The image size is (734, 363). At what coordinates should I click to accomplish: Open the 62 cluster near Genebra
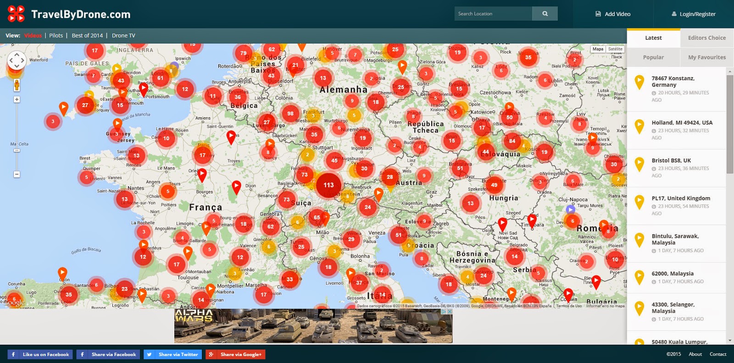click(271, 226)
